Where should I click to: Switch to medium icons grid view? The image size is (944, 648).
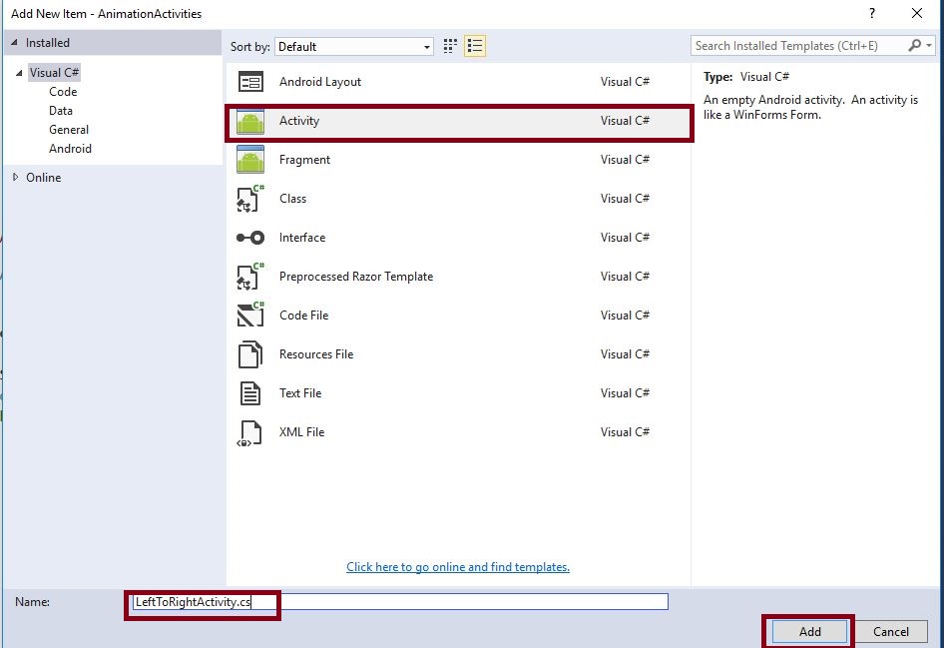click(450, 46)
